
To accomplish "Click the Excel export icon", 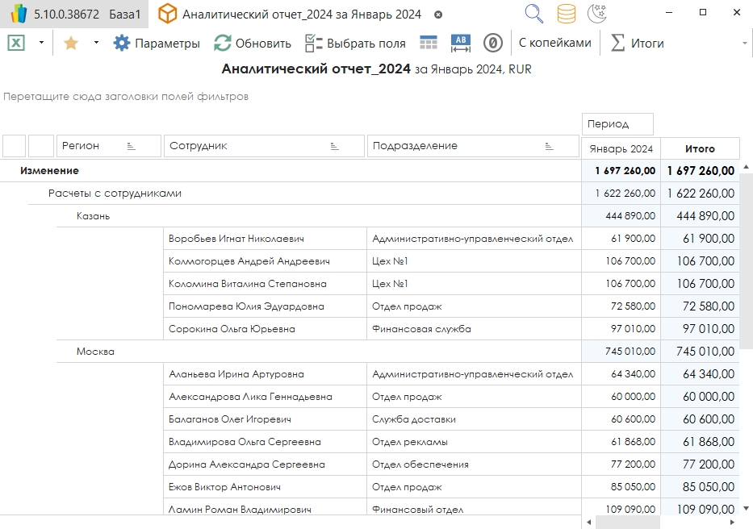I will click(x=17, y=44).
